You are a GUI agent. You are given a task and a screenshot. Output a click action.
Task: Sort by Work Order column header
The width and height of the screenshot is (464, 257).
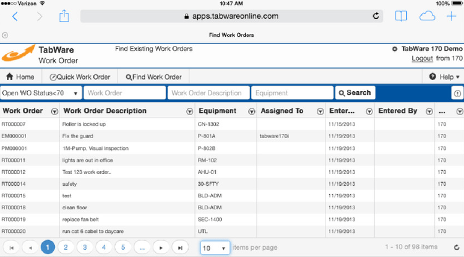23,111
